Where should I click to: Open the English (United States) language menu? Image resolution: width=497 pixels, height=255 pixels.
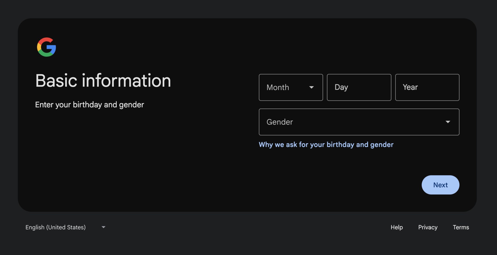click(x=55, y=227)
